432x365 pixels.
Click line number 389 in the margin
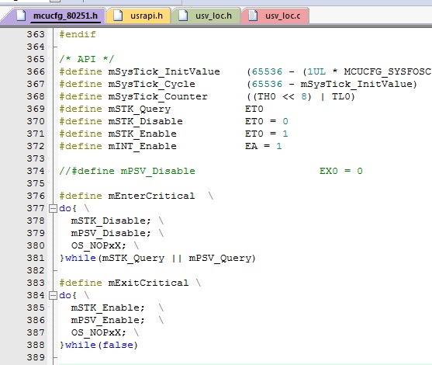[x=36, y=357]
